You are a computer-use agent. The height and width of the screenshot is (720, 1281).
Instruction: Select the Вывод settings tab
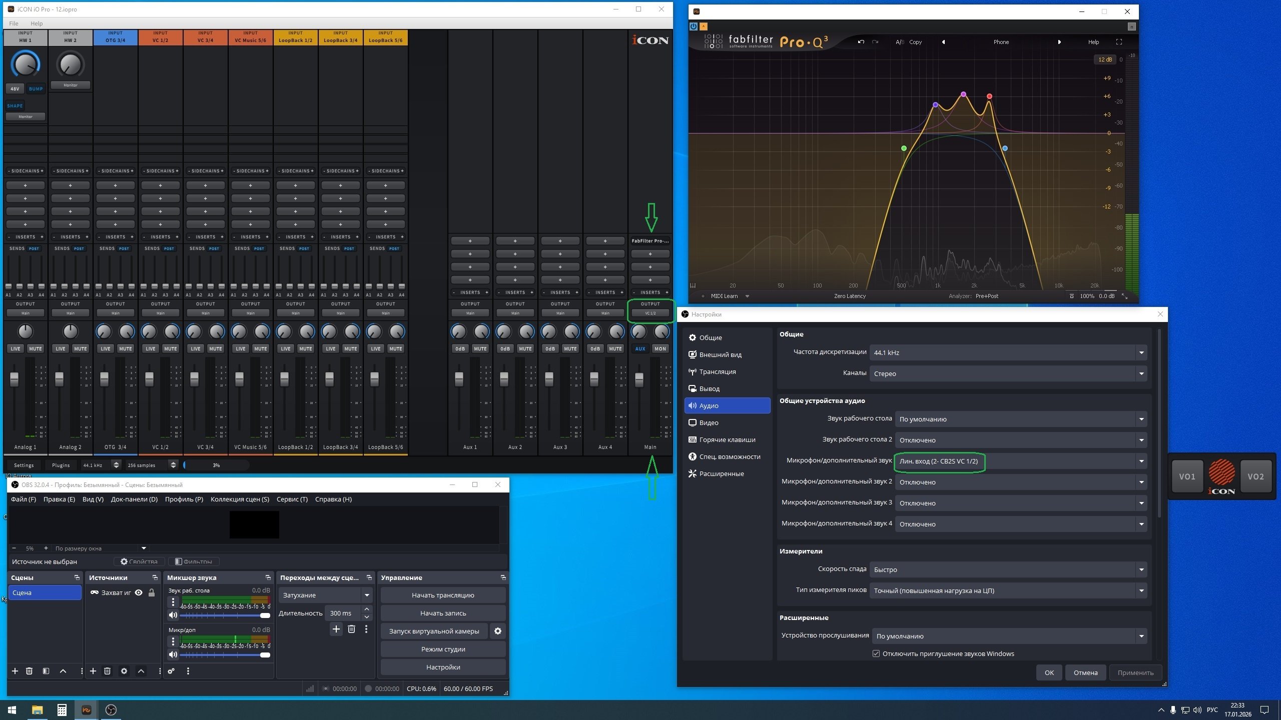point(709,388)
